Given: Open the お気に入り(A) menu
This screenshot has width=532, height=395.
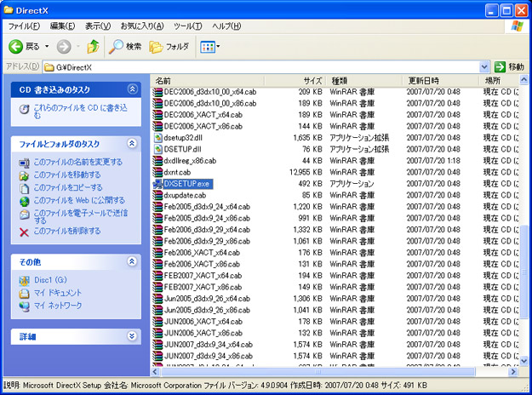Looking at the screenshot, I should 142,26.
